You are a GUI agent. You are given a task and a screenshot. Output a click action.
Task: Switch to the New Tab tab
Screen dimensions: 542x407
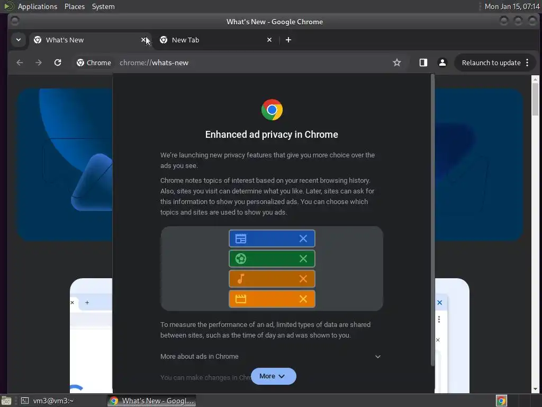(216, 40)
